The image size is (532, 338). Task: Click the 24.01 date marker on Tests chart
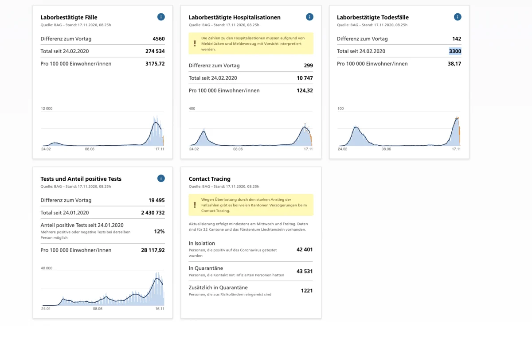(46, 309)
